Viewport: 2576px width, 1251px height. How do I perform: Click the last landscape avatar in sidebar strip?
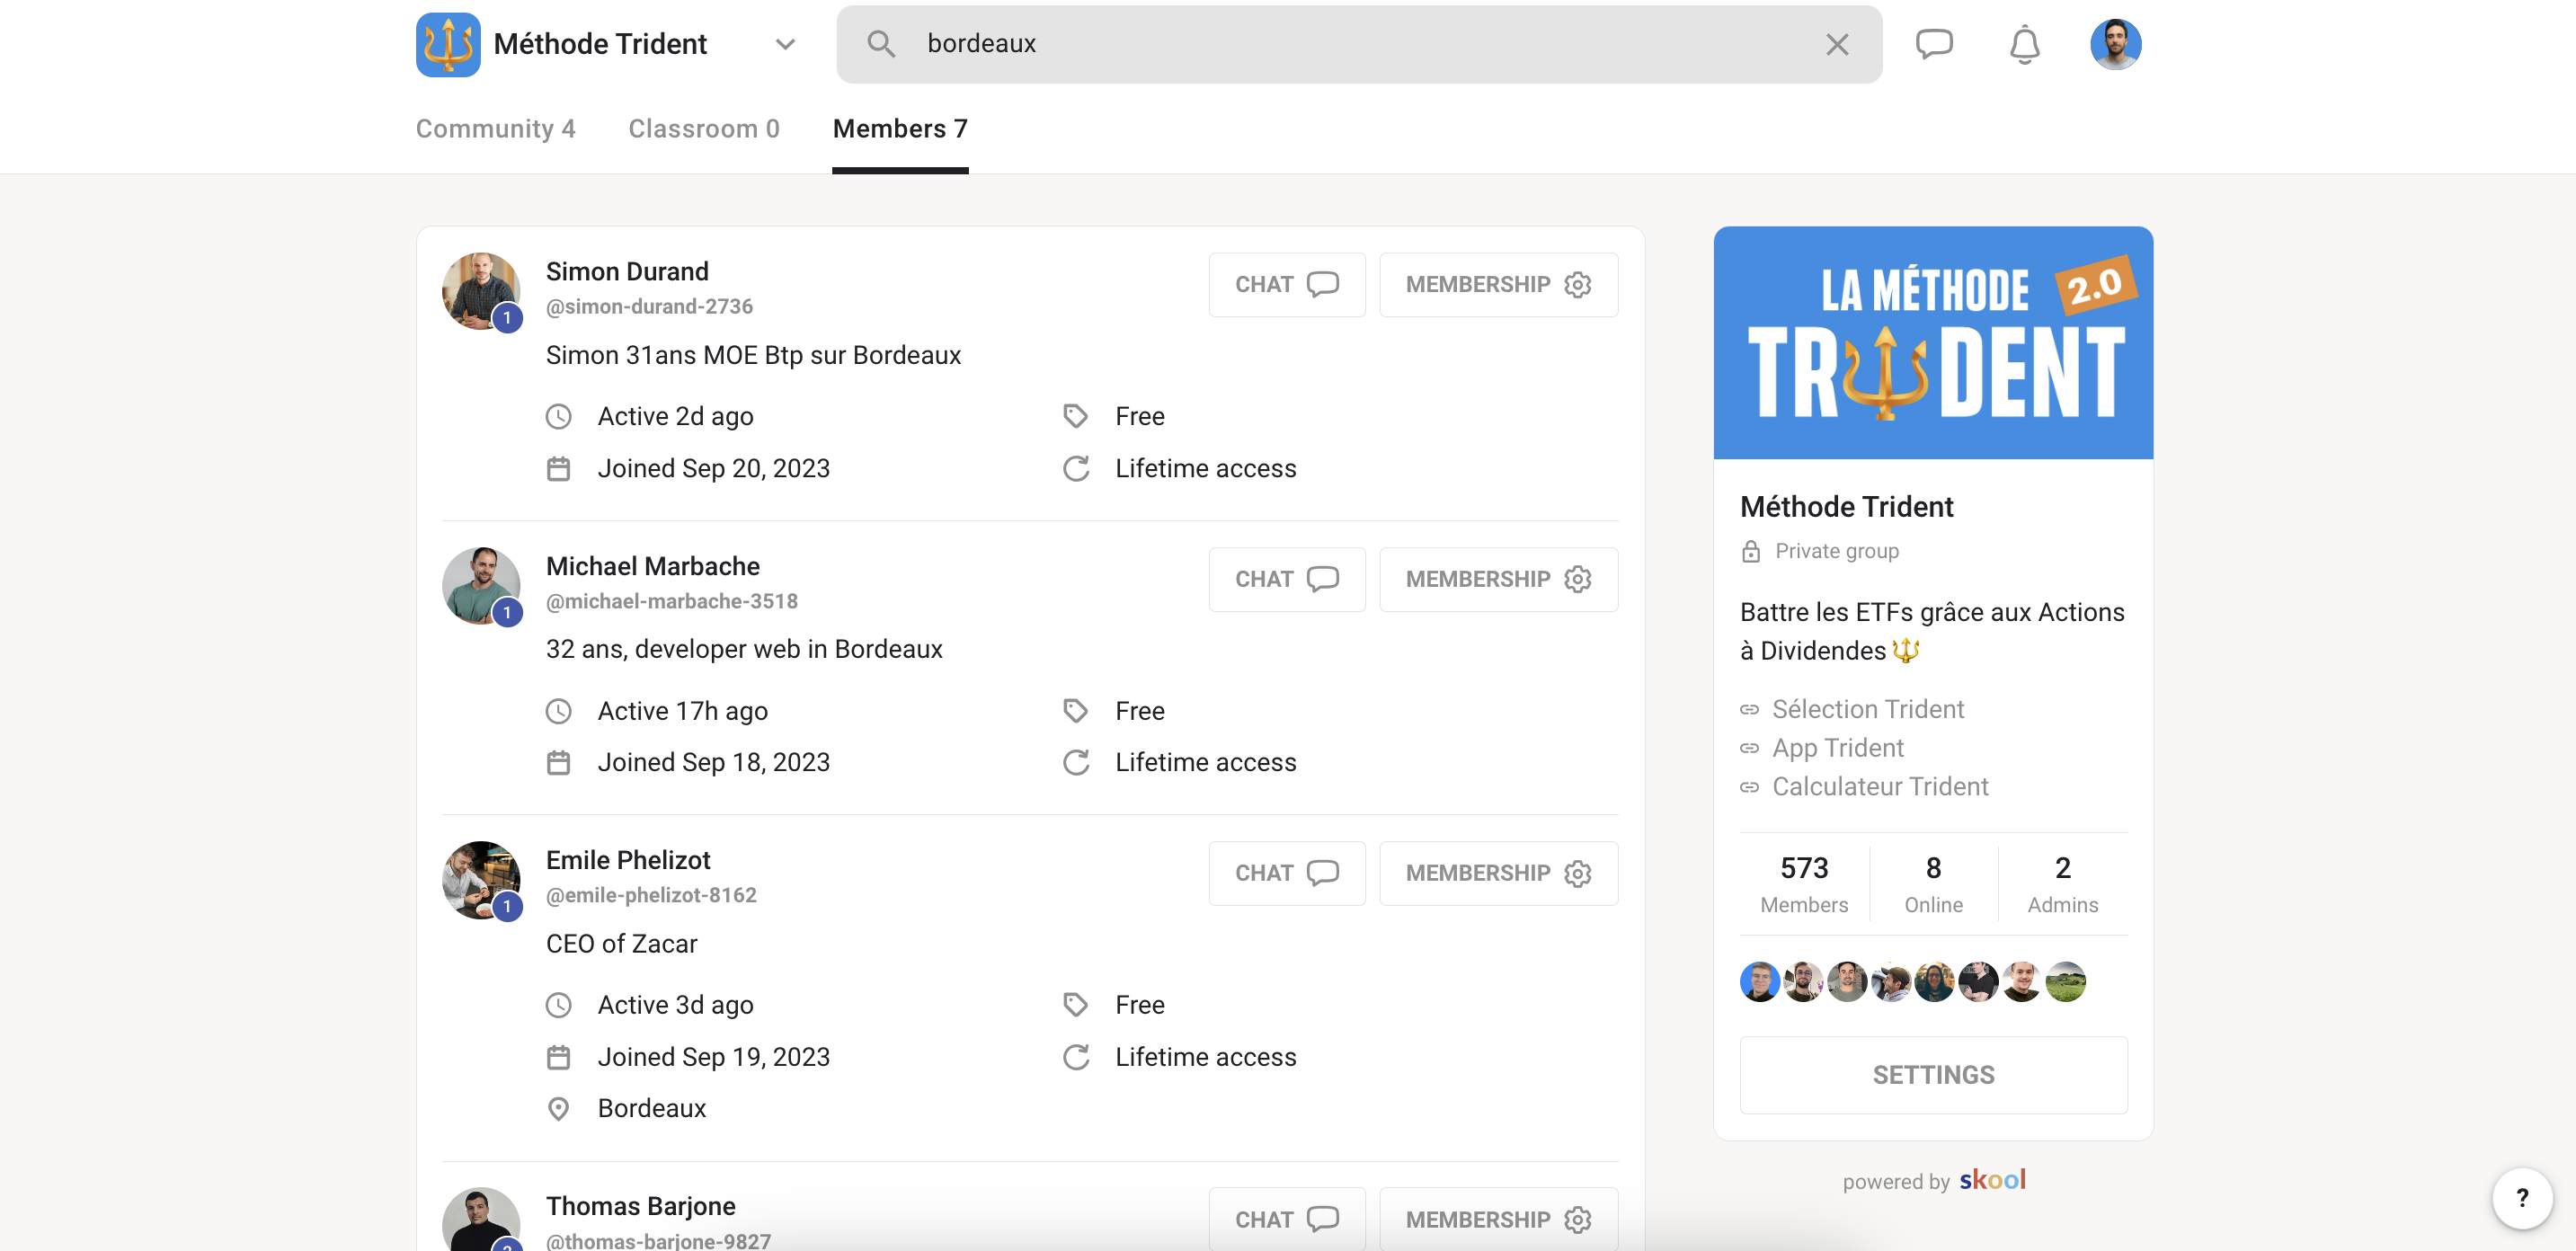[x=2065, y=982]
